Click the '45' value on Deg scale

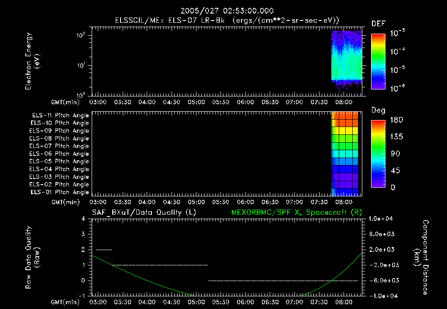click(x=395, y=171)
